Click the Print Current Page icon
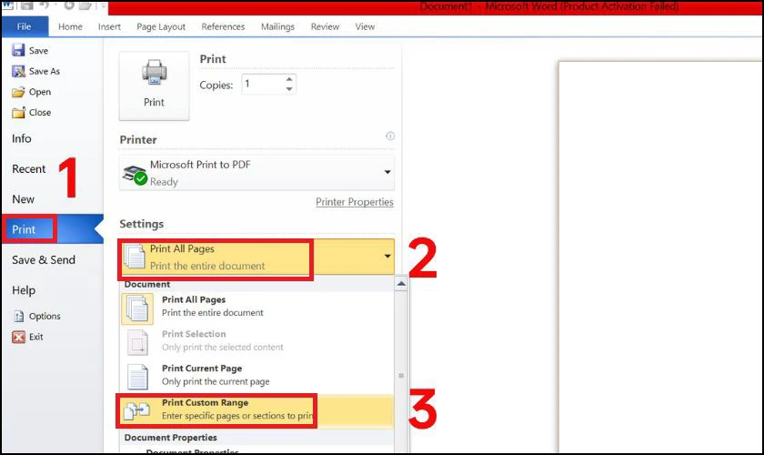Viewport: 764px width, 455px height. (x=137, y=377)
